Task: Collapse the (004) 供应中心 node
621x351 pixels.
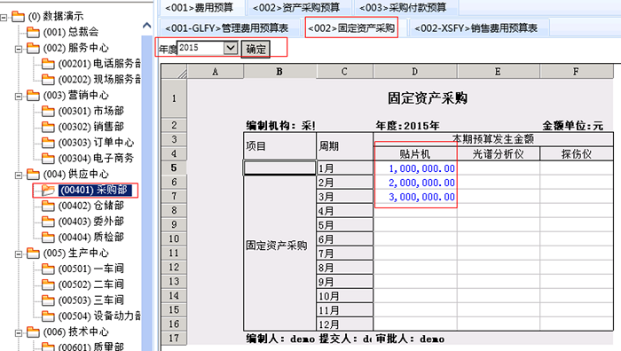Action: tap(19, 175)
